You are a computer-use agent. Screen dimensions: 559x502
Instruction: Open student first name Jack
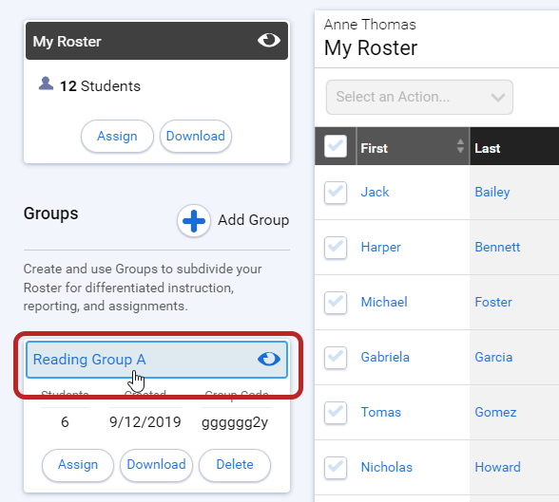[375, 192]
